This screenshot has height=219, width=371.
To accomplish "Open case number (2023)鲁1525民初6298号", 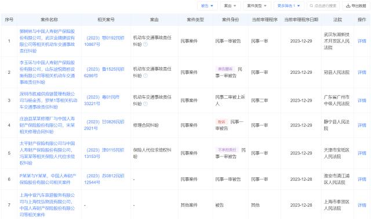I will coord(104,72).
